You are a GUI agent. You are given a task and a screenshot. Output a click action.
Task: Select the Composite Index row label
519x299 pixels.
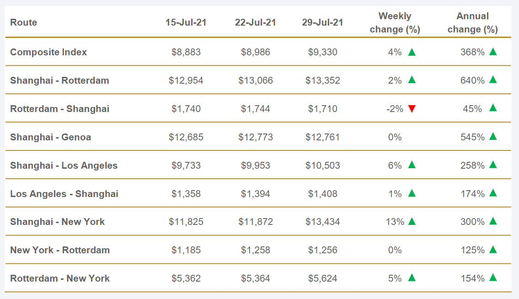point(48,52)
